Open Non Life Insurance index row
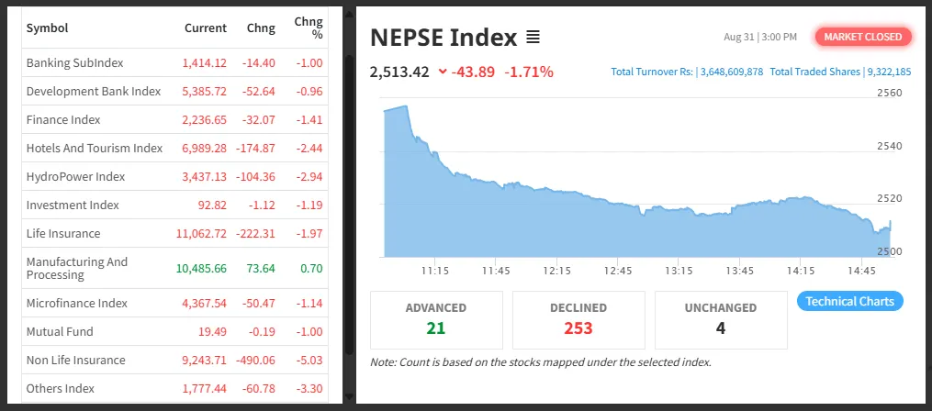The width and height of the screenshot is (932, 411). coord(174,360)
